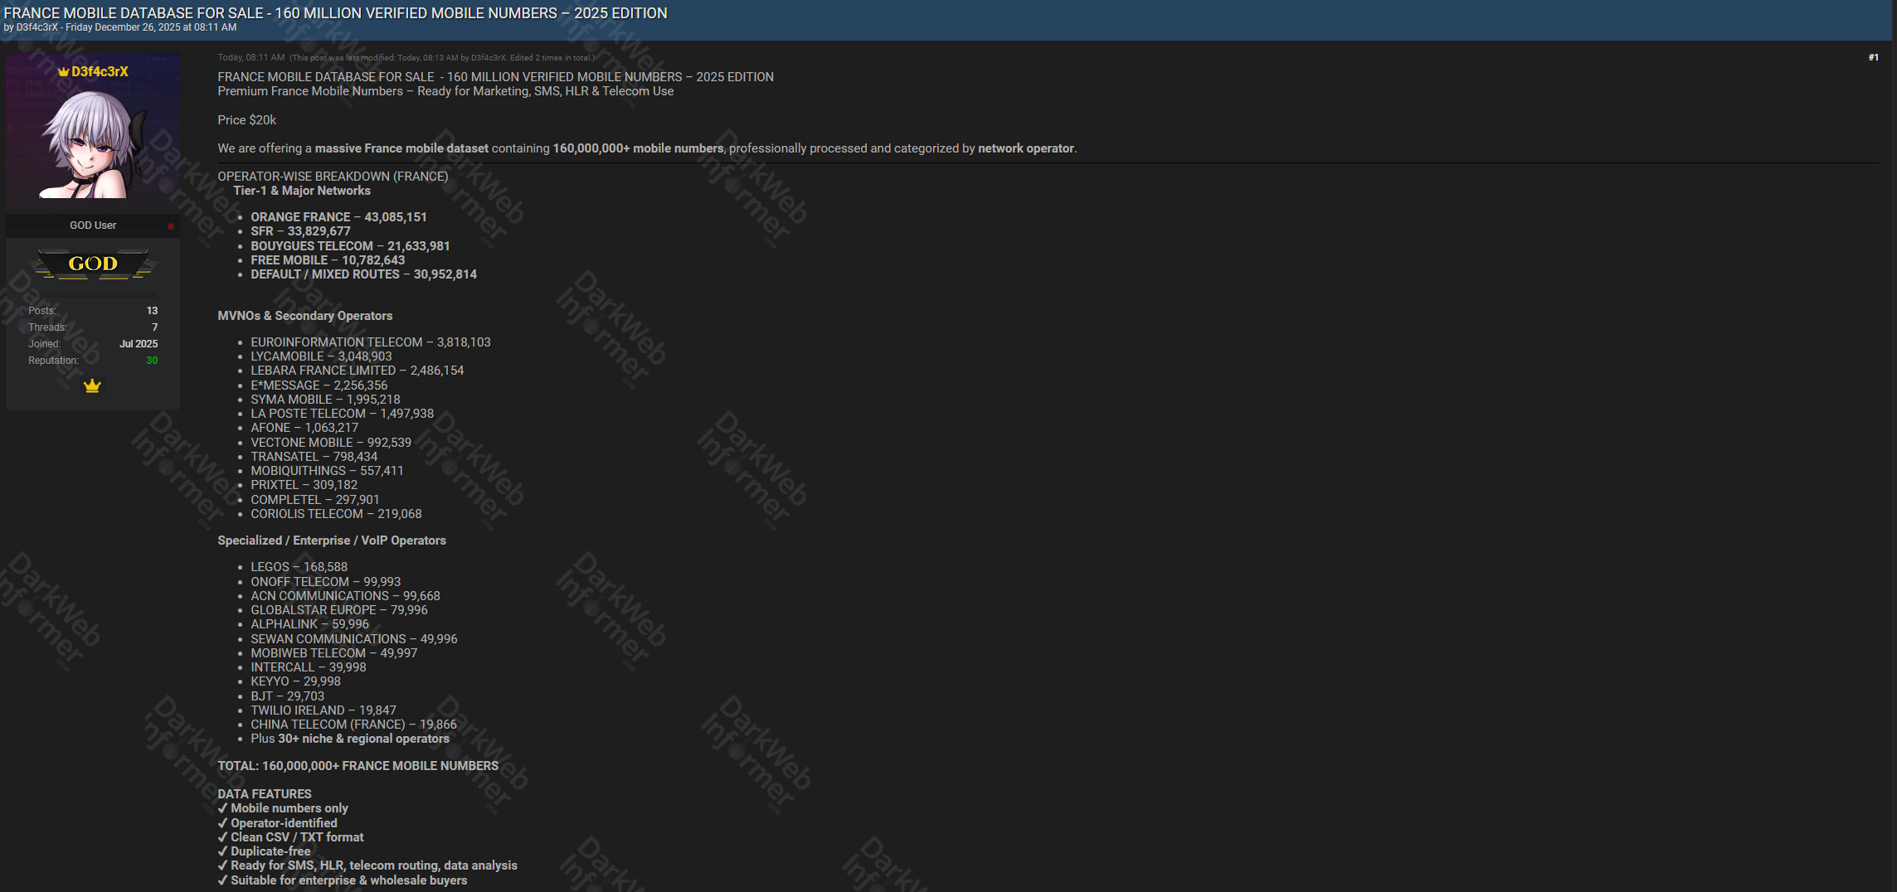Click the "Today, 08:11 AM" post timestamp
This screenshot has height=892, width=1897.
coord(251,57)
